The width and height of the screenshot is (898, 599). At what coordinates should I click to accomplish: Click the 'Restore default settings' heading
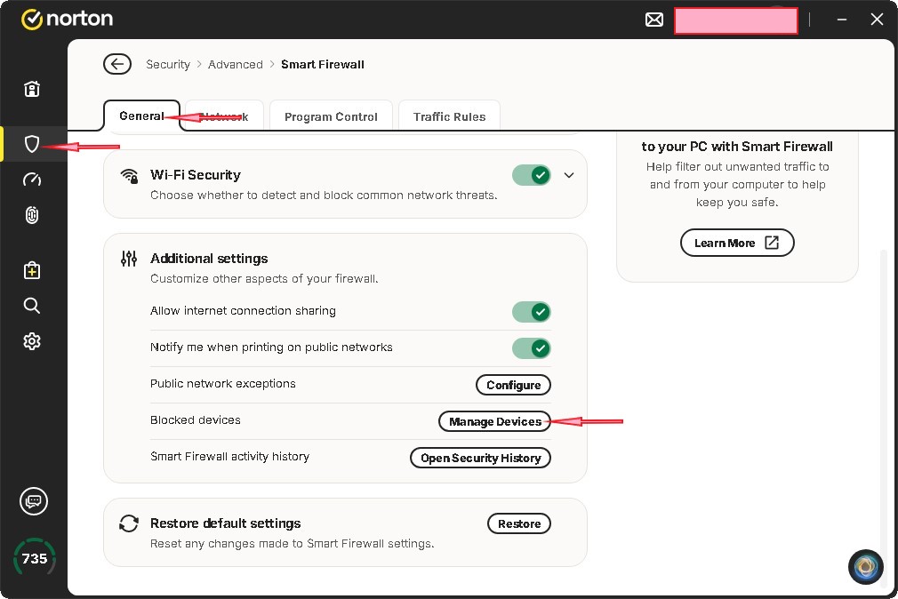[x=225, y=523]
